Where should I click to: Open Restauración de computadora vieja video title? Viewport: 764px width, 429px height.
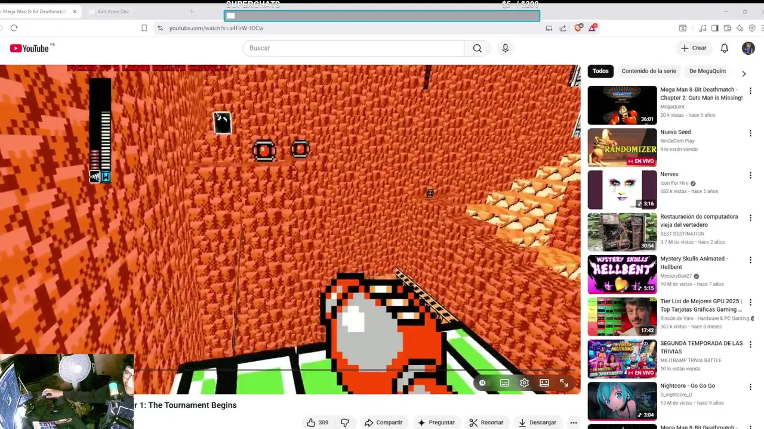[699, 220]
